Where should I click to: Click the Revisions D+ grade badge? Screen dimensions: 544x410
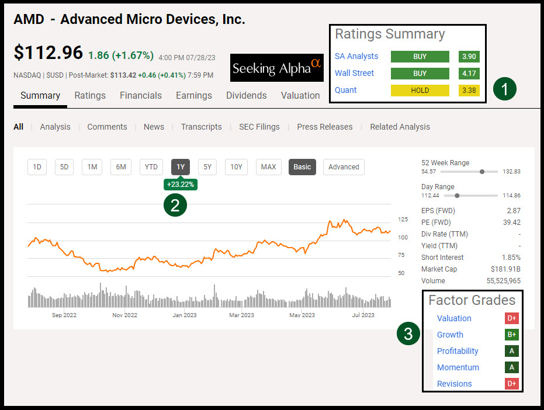(x=512, y=384)
